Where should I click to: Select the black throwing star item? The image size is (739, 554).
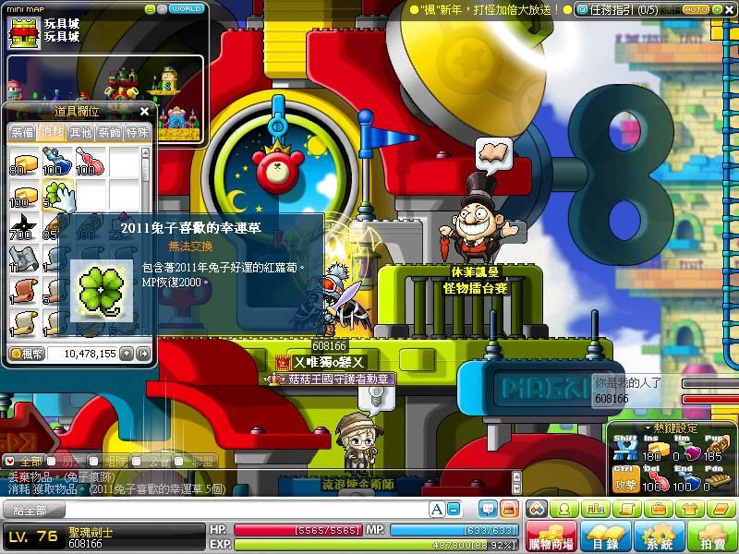click(x=24, y=228)
